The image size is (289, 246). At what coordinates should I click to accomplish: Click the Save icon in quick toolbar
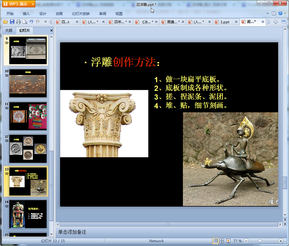[12, 22]
